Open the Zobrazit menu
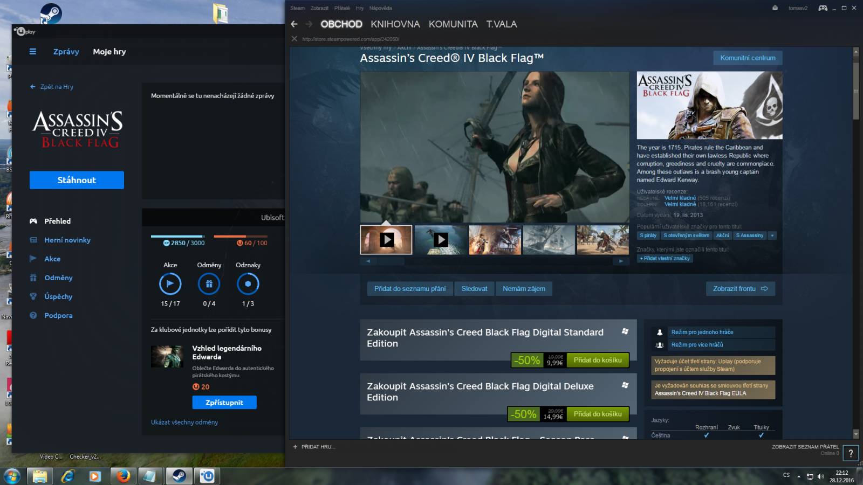The image size is (863, 485). pyautogui.click(x=319, y=8)
